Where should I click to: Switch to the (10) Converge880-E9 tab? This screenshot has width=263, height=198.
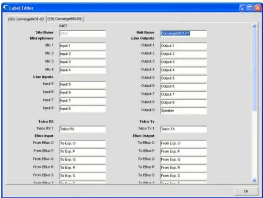tap(64, 19)
